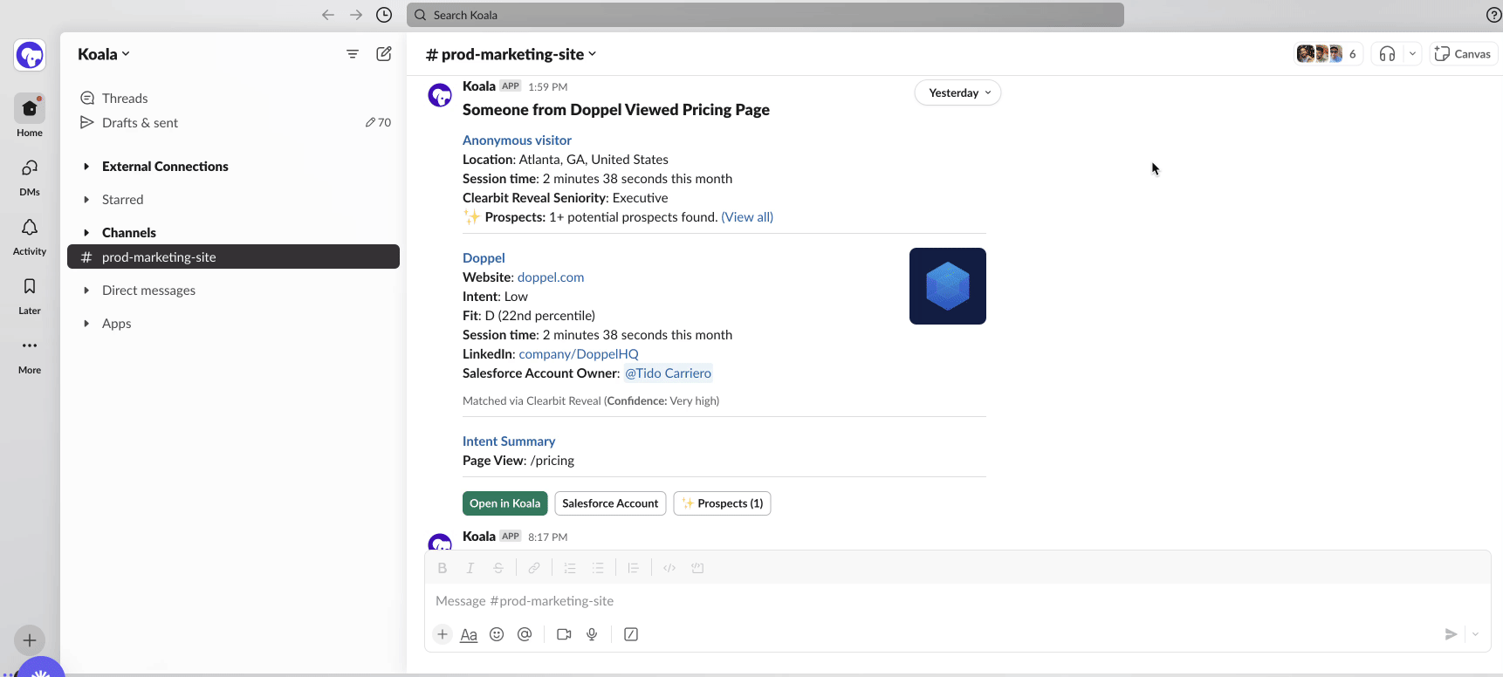Open the Canvas button

click(x=1463, y=54)
